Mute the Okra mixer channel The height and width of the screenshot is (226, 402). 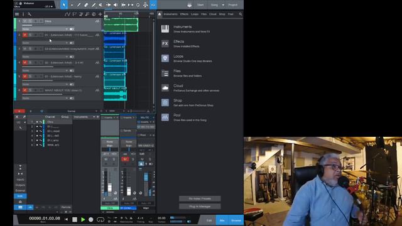106,159
